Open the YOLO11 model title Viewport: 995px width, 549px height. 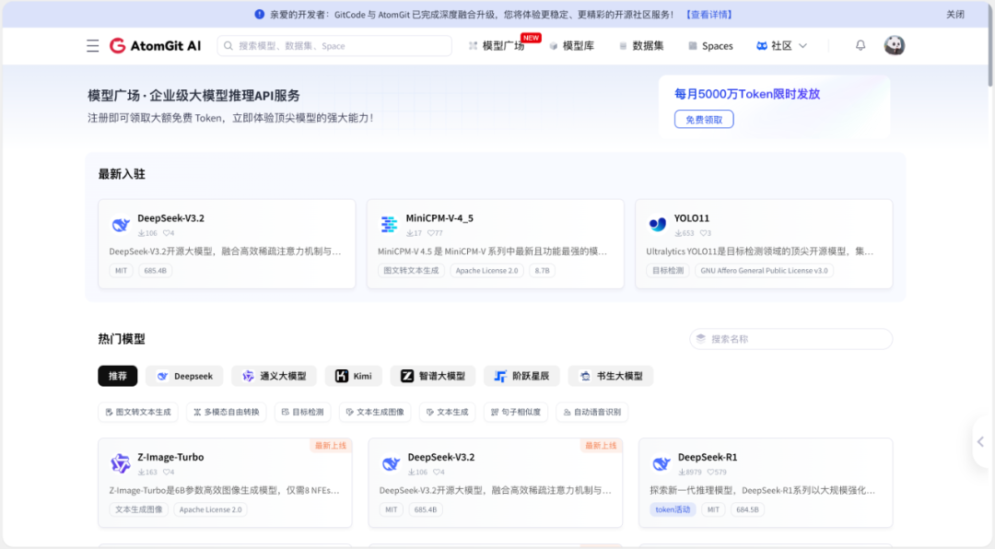tap(691, 217)
